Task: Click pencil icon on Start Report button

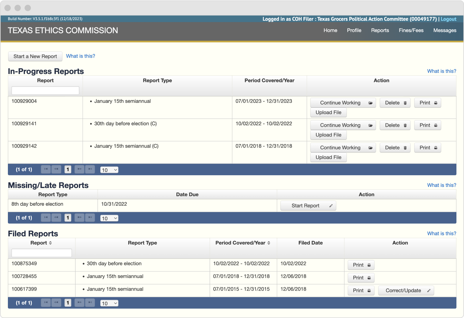Action: coord(331,205)
